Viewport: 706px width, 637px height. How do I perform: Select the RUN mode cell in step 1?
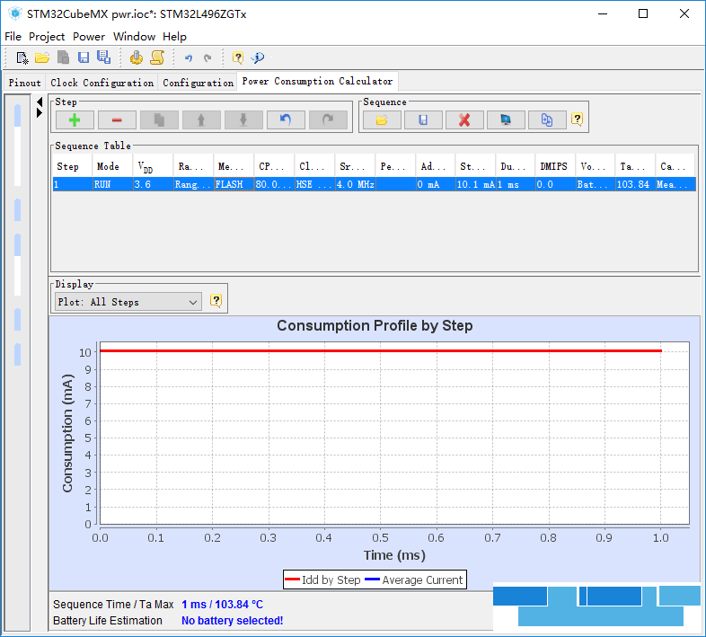(112, 184)
